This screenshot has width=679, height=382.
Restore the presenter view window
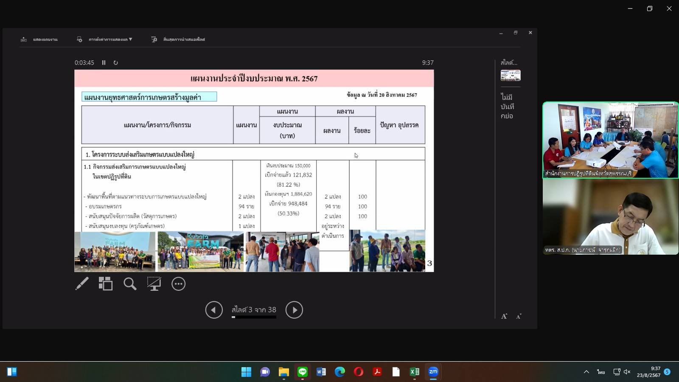tap(516, 33)
